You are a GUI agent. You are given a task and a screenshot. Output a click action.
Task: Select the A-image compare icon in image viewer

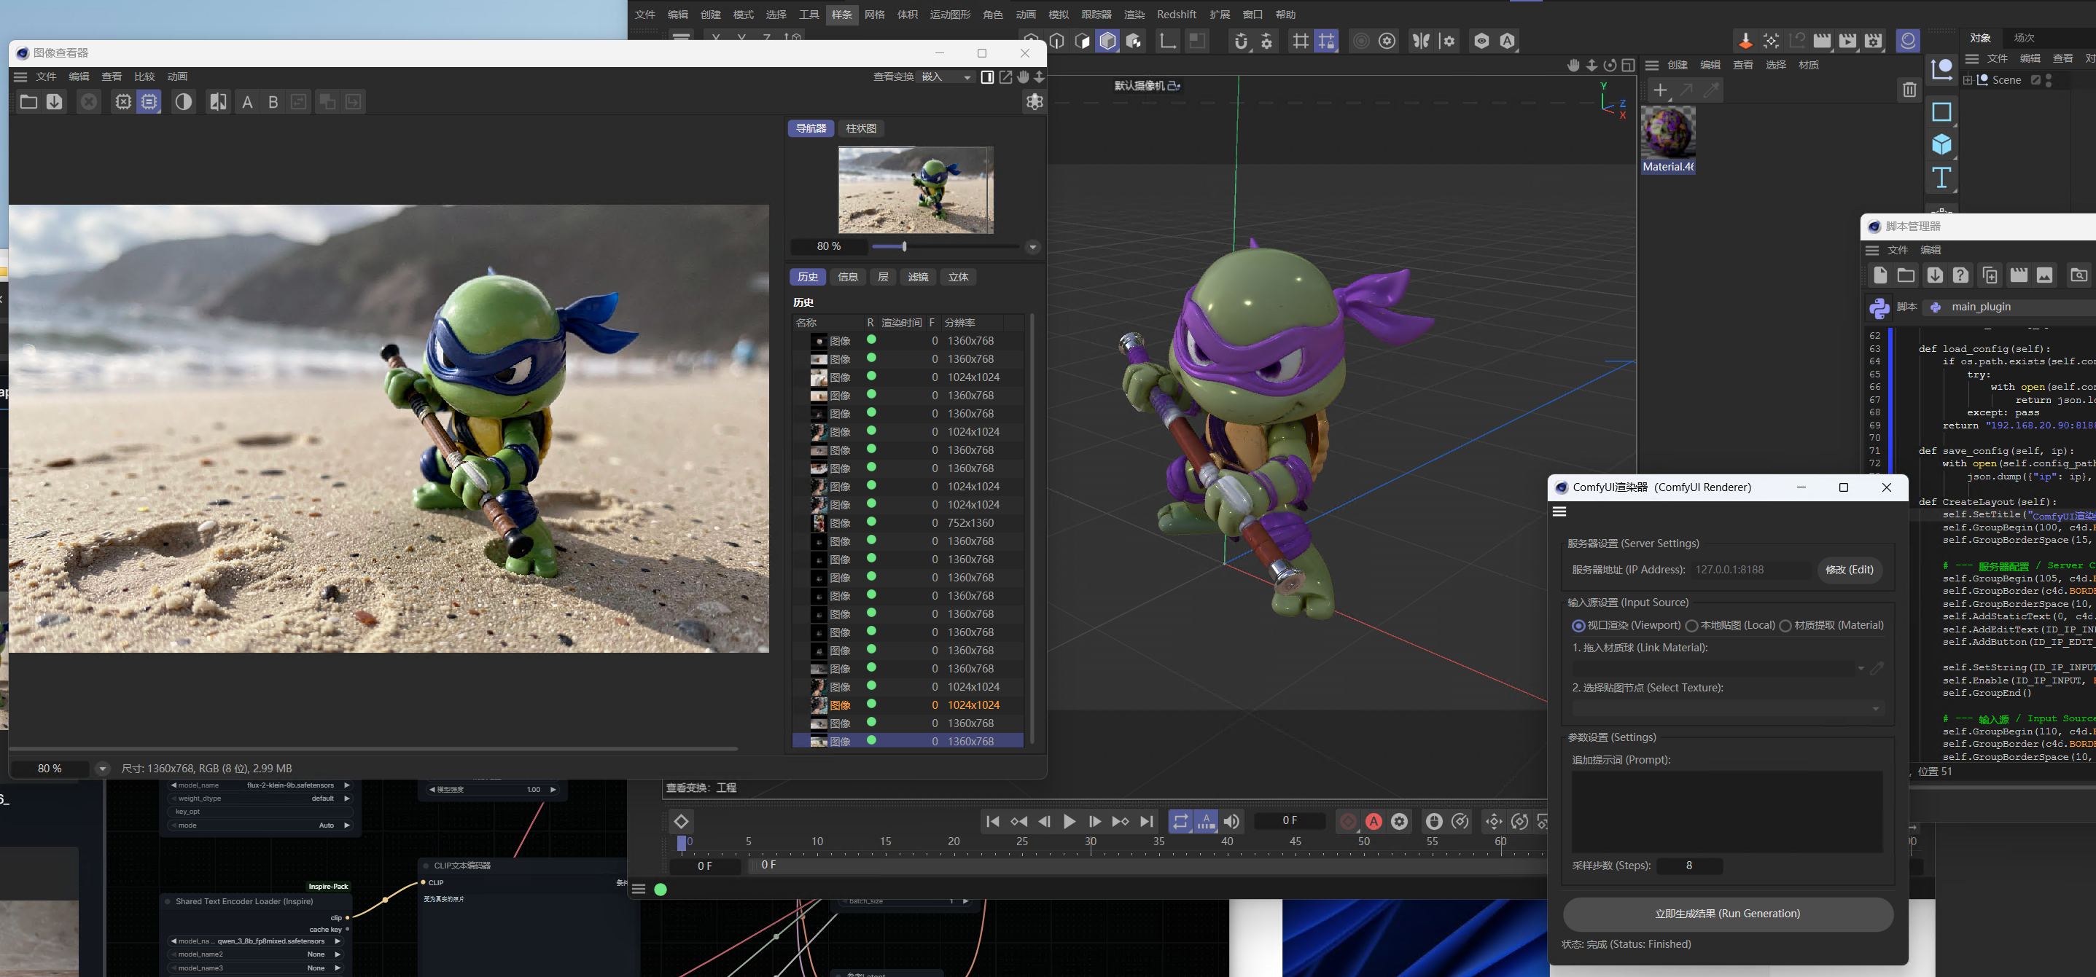point(247,101)
